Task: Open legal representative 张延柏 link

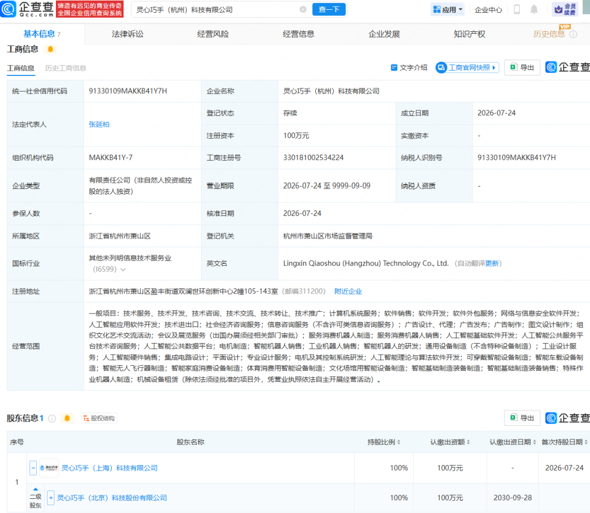Action: [x=99, y=125]
